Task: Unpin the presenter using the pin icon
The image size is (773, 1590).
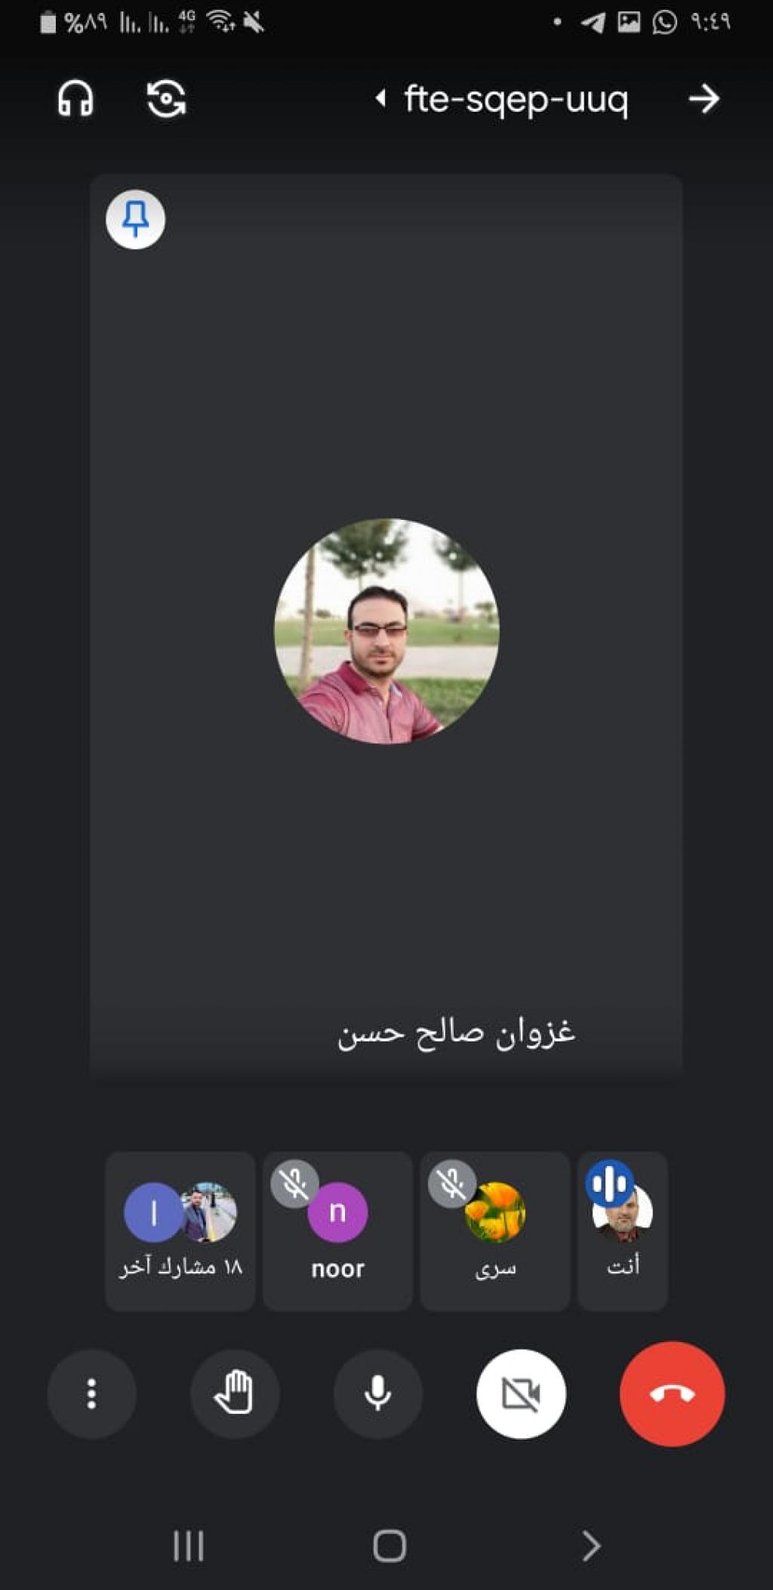Action: click(x=135, y=220)
